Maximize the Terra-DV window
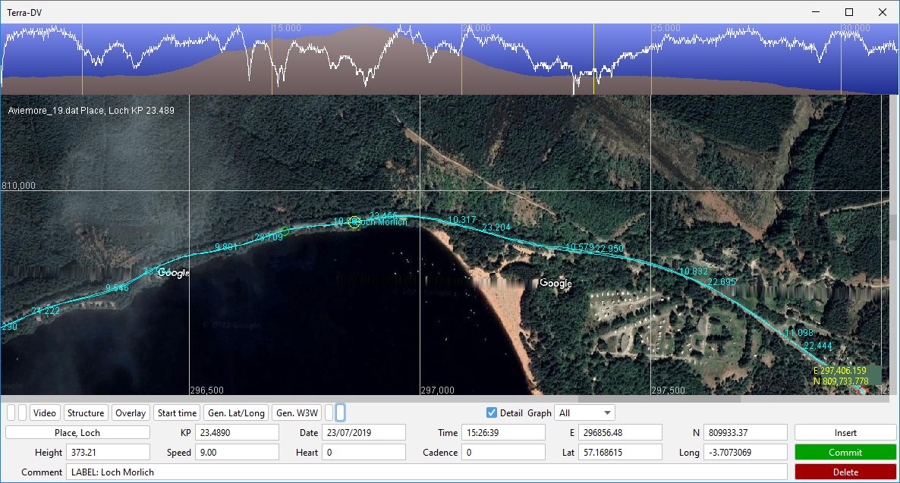 pos(849,12)
